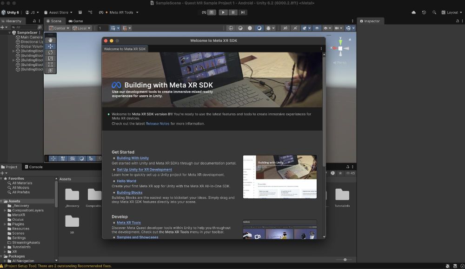Expand the CompositionLayers folder in Project tree
Image resolution: width=465 pixels, height=269 pixels.
[5, 210]
